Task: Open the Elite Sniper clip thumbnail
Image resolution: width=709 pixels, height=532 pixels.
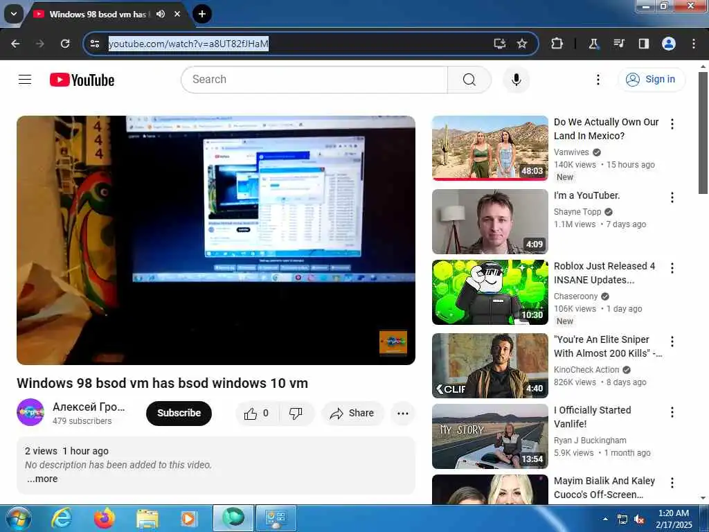Action: (x=490, y=366)
